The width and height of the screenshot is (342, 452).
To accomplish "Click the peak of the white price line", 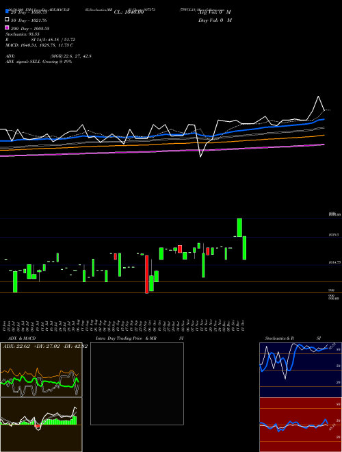I will [318, 97].
